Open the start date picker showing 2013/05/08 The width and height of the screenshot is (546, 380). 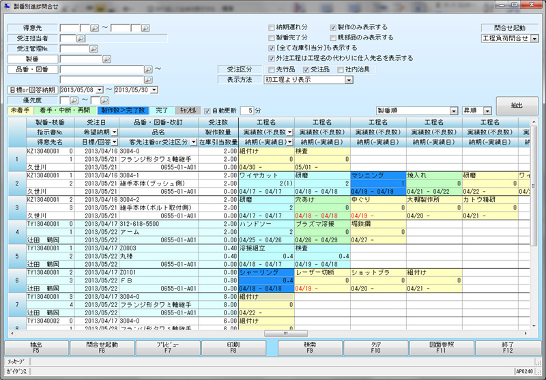98,90
